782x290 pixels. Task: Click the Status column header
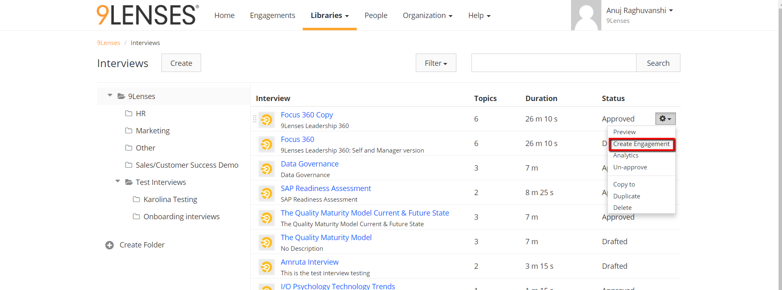point(613,98)
